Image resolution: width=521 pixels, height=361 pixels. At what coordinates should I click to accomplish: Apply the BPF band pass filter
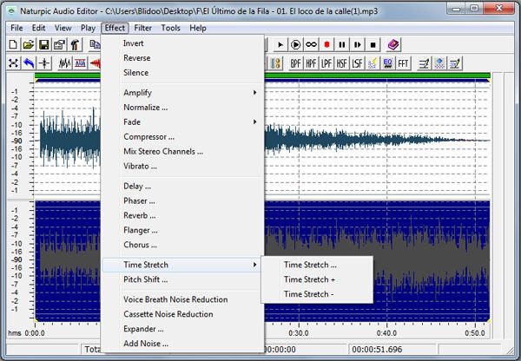295,63
